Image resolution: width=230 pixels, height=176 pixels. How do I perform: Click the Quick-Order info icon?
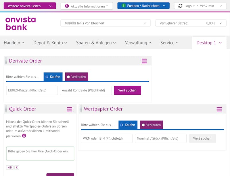pos(24,136)
